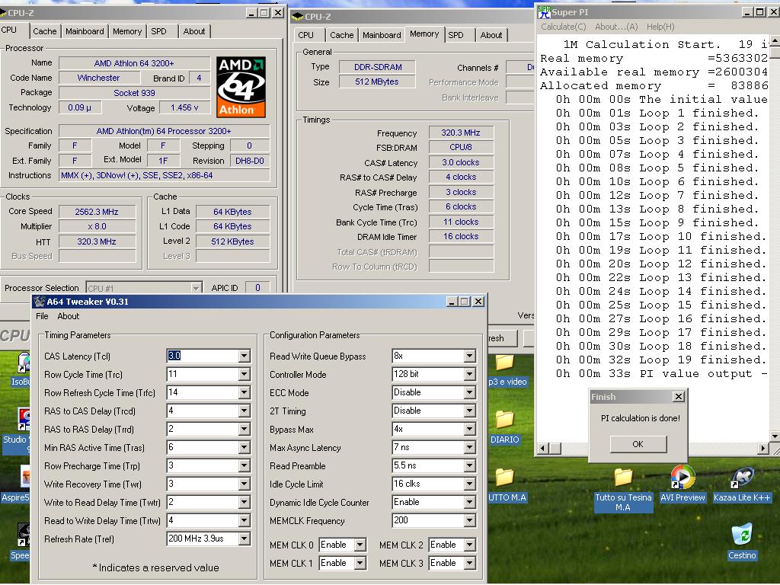Select the Studio desktop shortcut icon
The height and width of the screenshot is (585, 780).
[24, 420]
